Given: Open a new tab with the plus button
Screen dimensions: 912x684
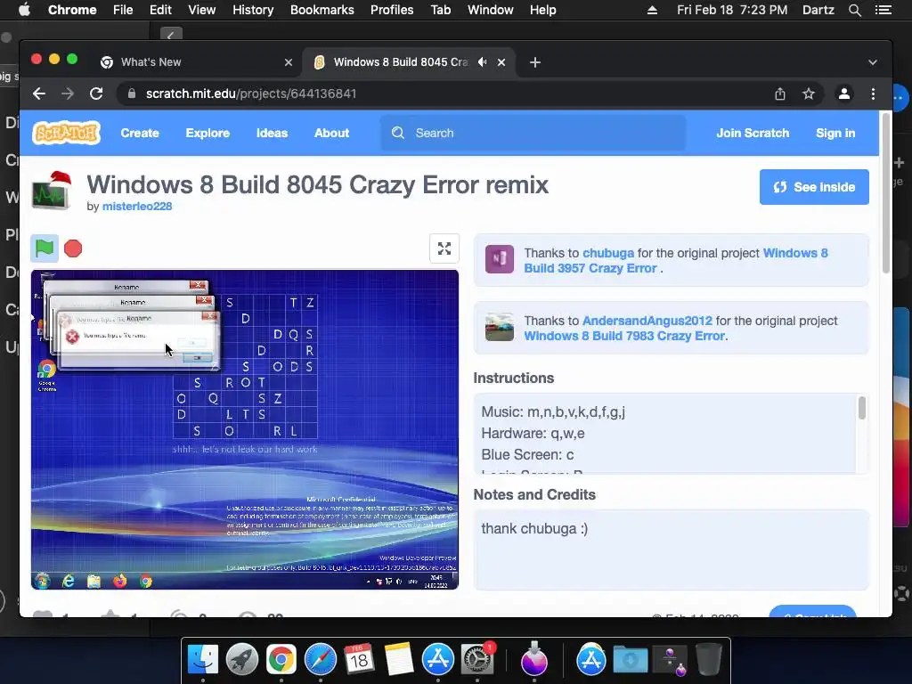Looking at the screenshot, I should coord(535,62).
